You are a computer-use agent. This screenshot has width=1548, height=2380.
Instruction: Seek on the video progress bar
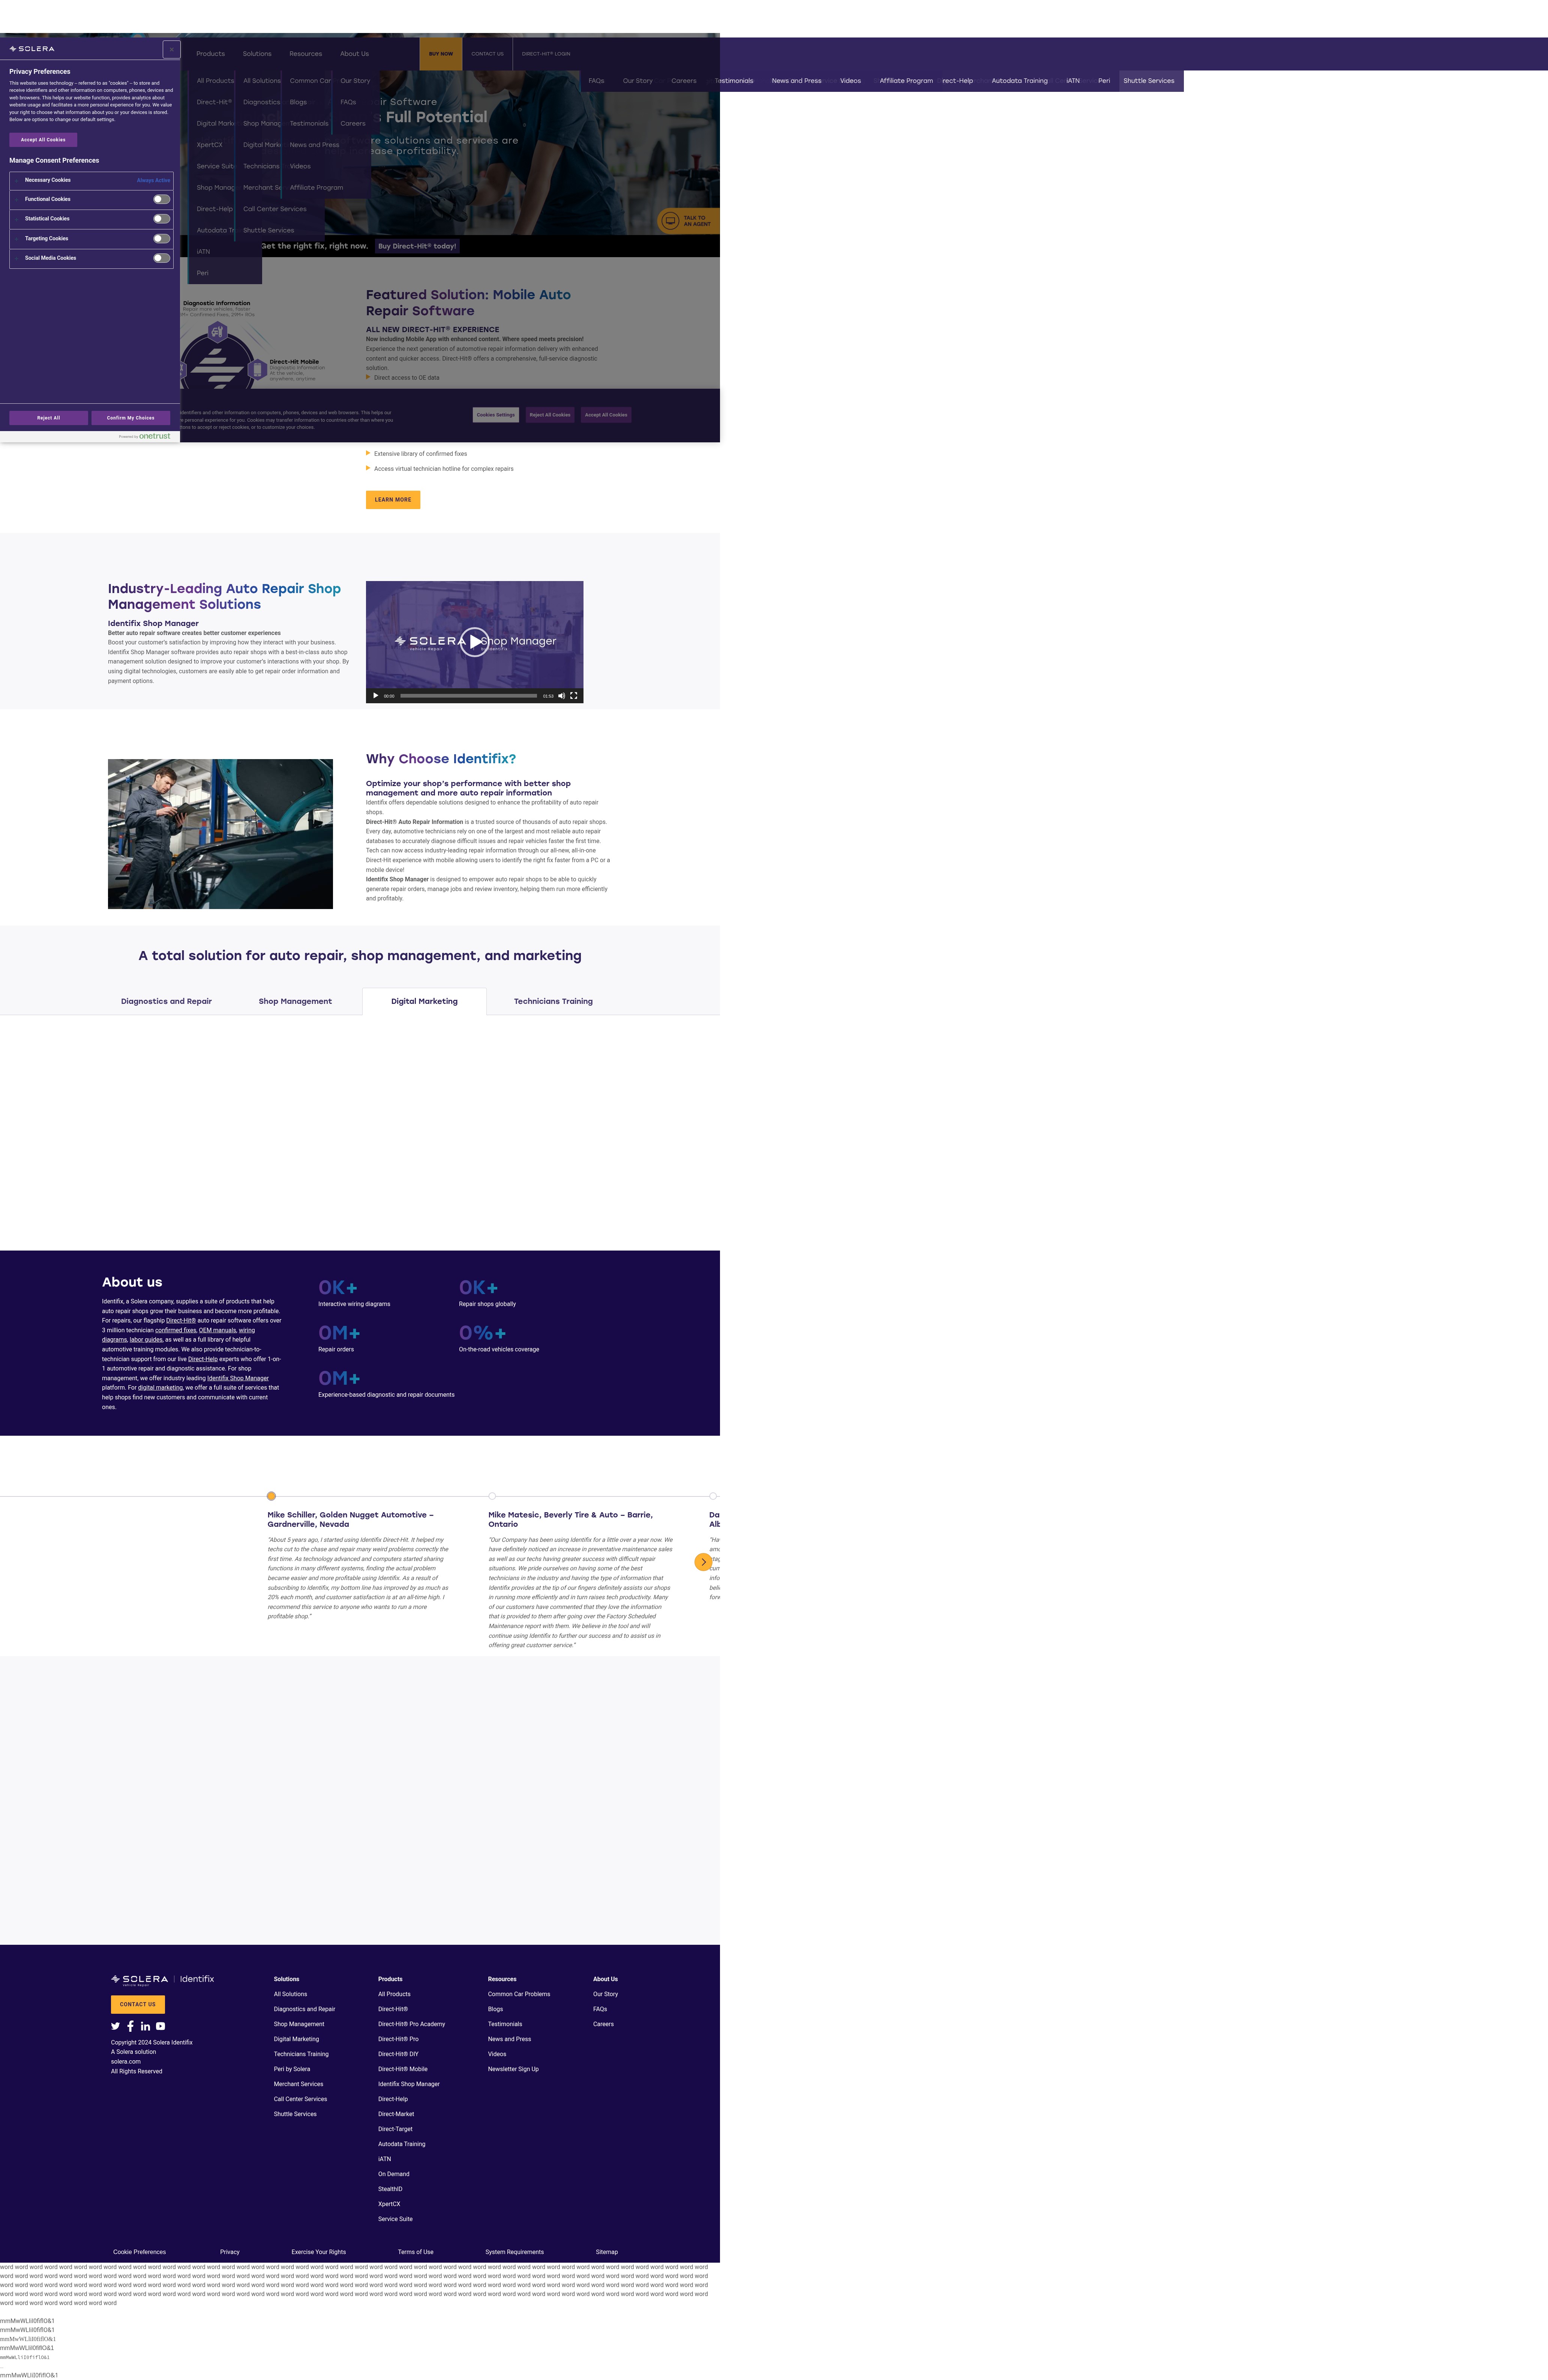[x=468, y=696]
